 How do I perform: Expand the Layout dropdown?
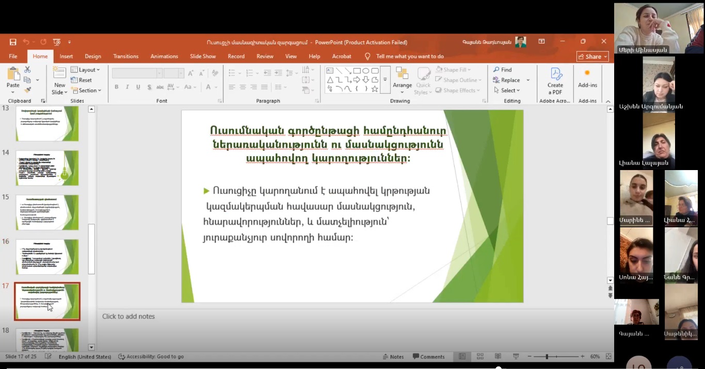(x=85, y=70)
